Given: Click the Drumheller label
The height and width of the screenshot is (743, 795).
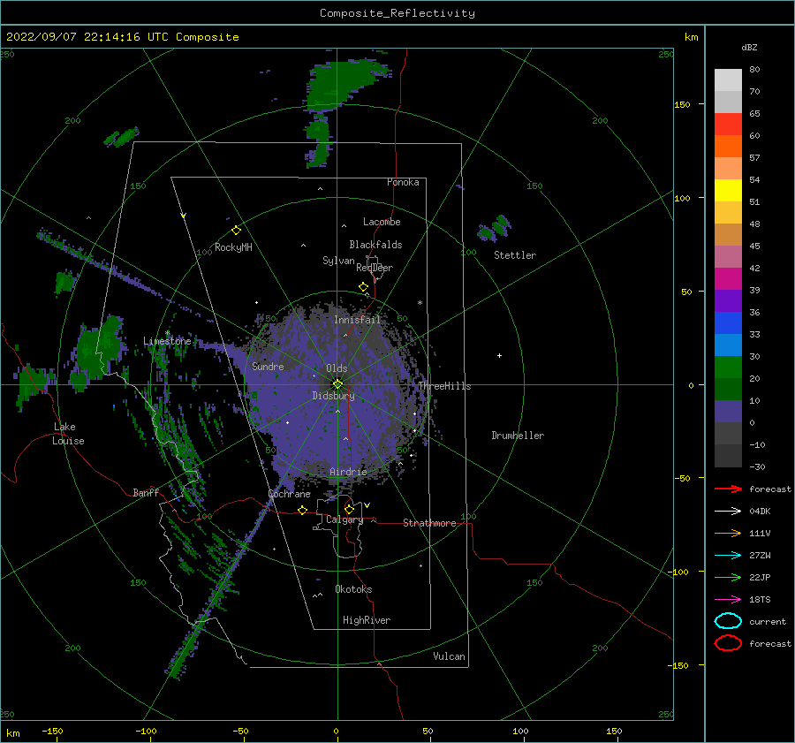Looking at the screenshot, I should tap(518, 436).
